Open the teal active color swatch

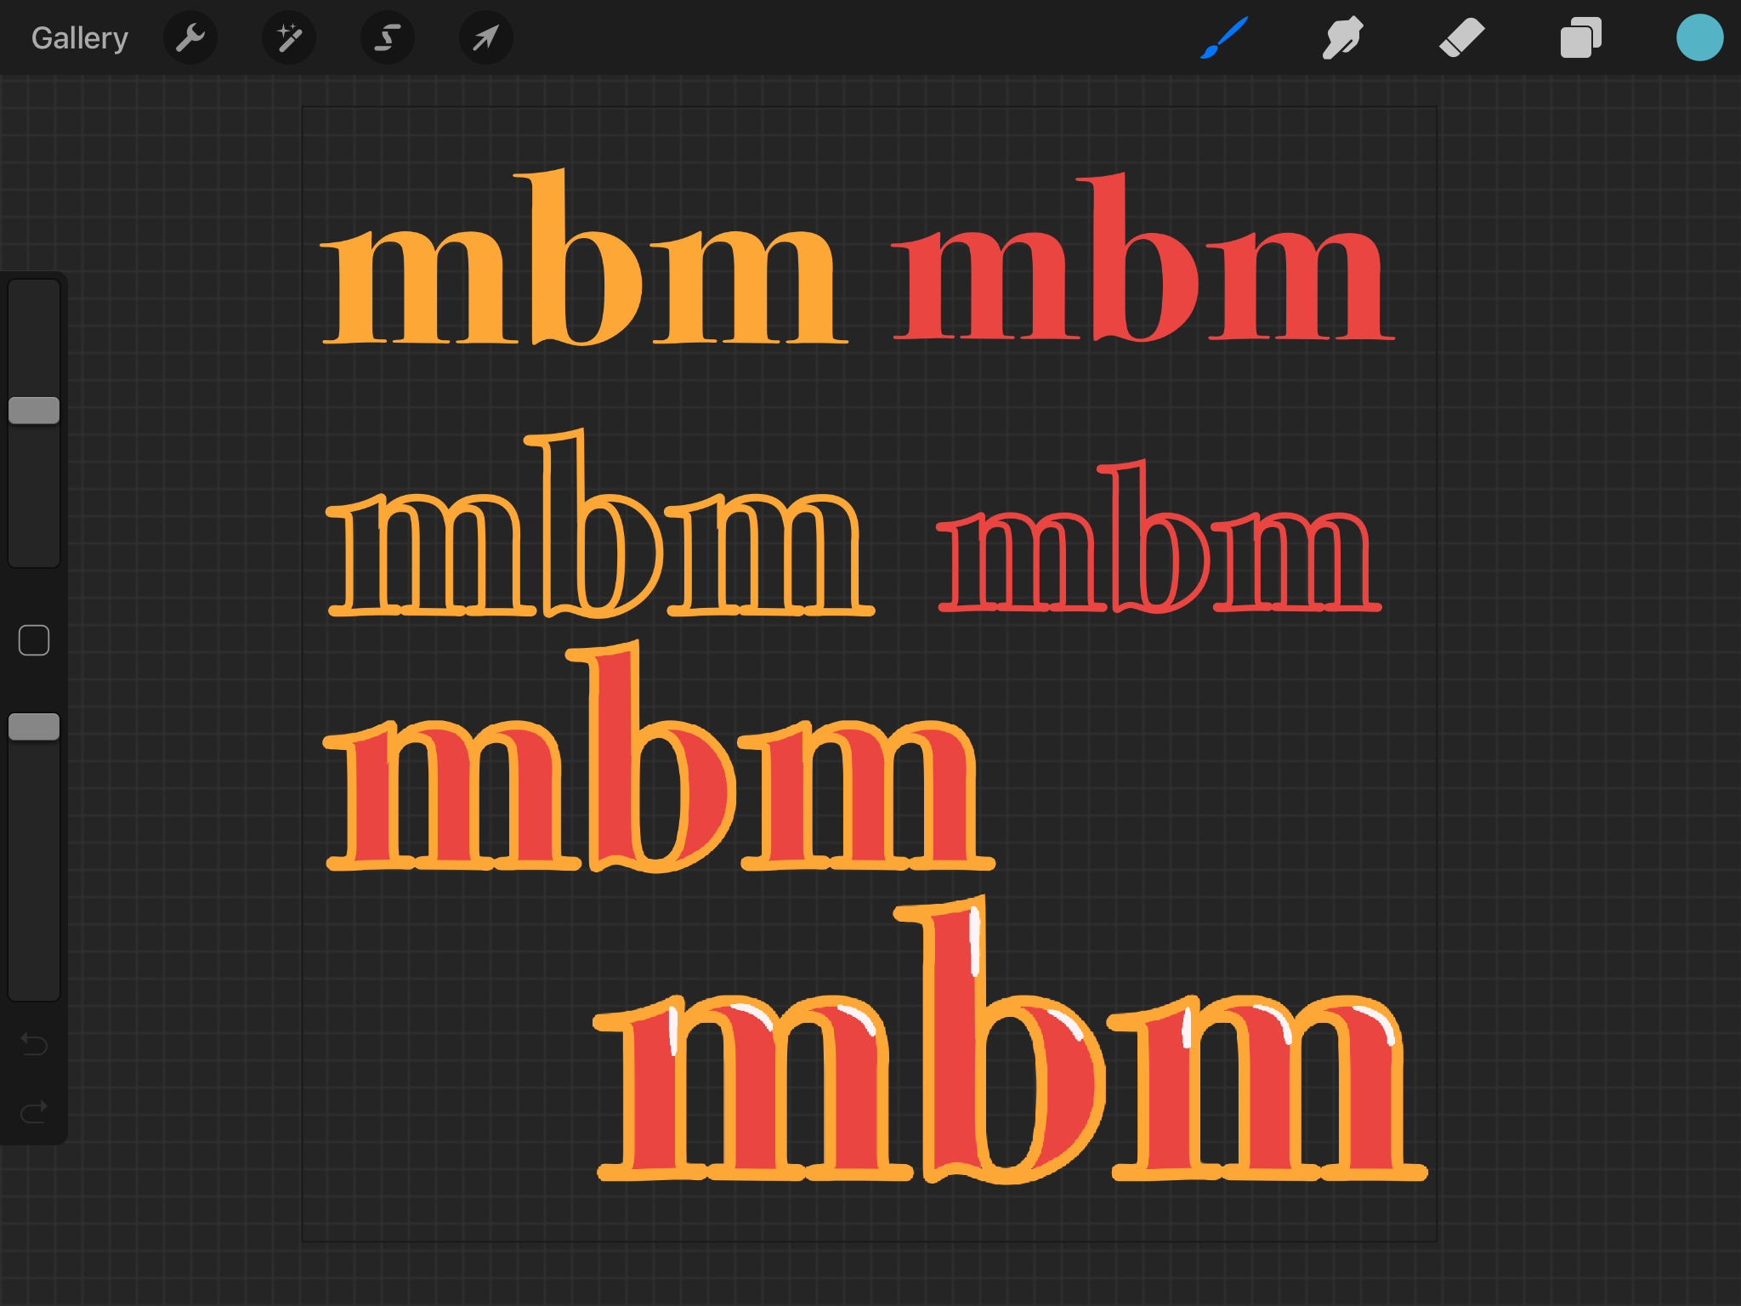pos(1699,38)
